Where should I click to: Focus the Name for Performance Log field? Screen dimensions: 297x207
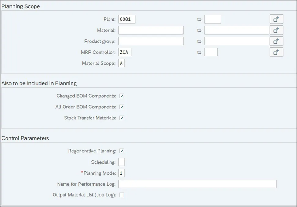pyautogui.click(x=197, y=184)
